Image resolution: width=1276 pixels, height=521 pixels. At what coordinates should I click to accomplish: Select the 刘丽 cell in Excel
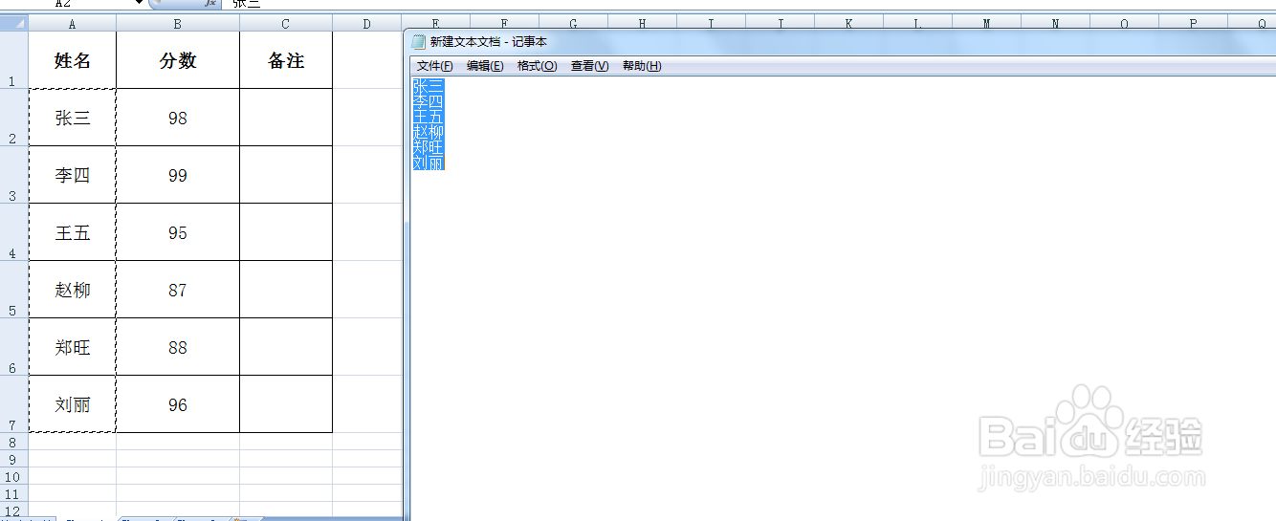tap(73, 404)
